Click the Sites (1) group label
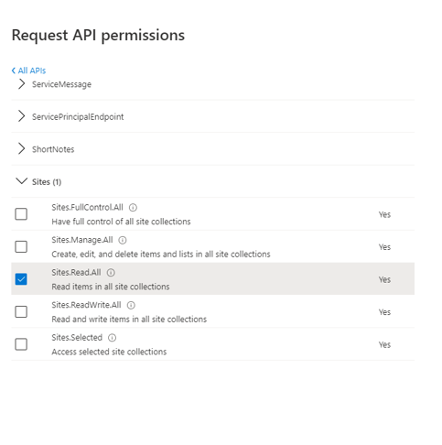Image resolution: width=442 pixels, height=445 pixels. pos(47,182)
